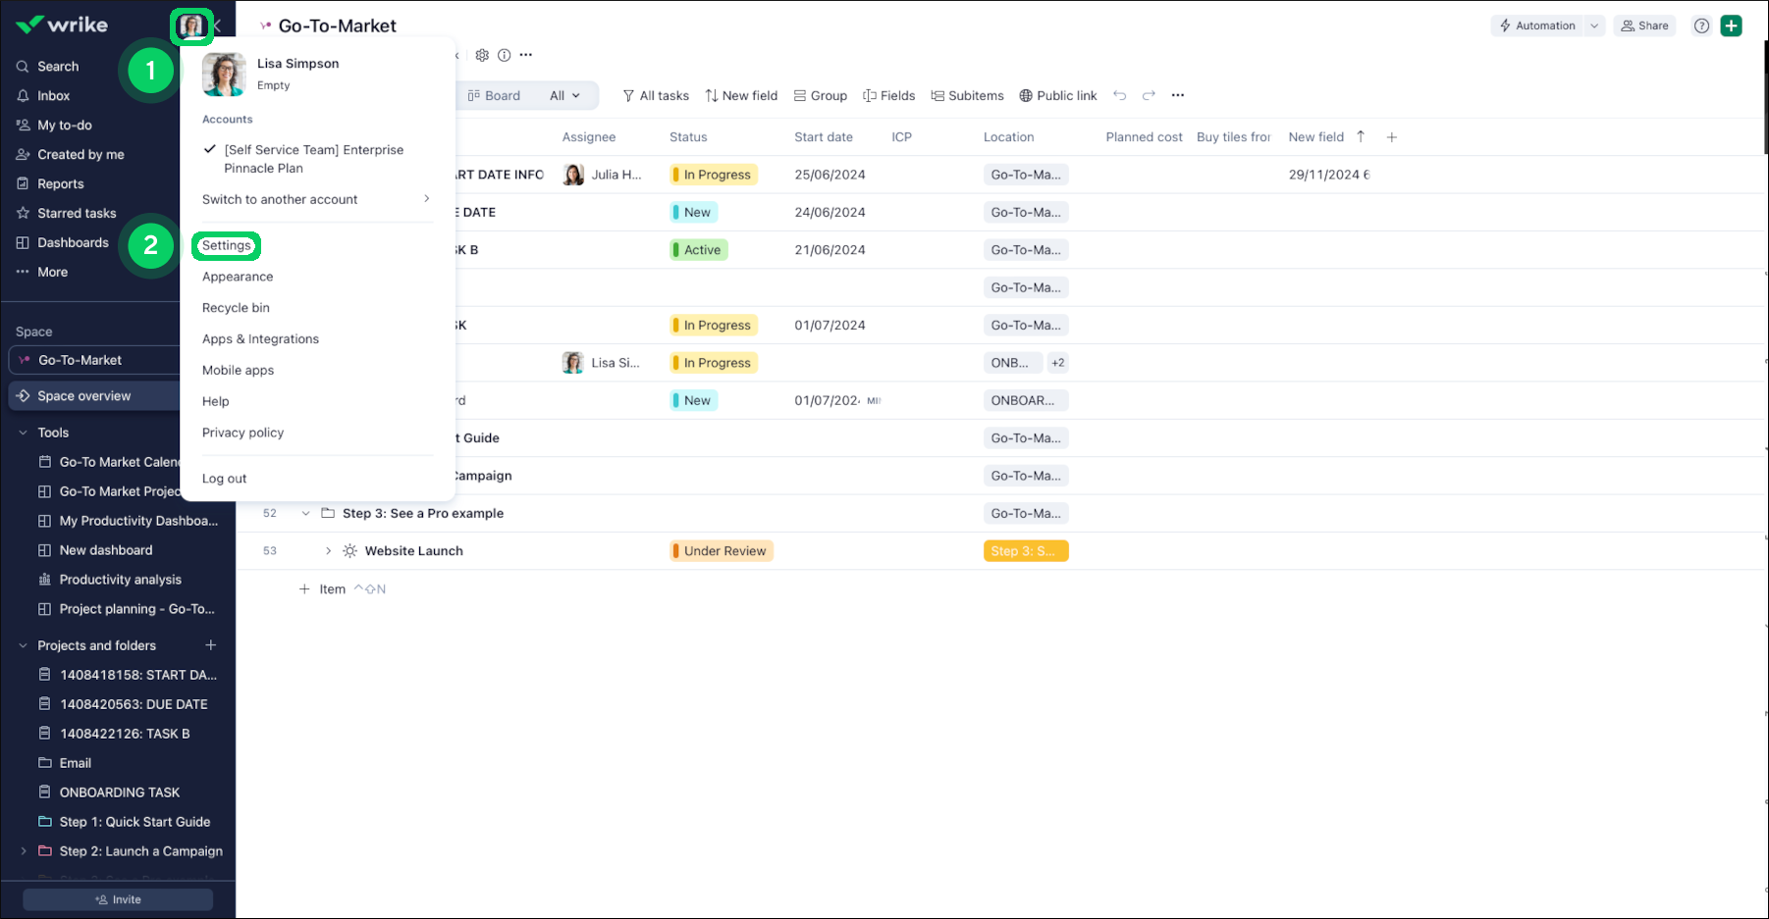The height and width of the screenshot is (919, 1769).
Task: Open the profile avatar menu in sidebar
Action: pos(191,26)
